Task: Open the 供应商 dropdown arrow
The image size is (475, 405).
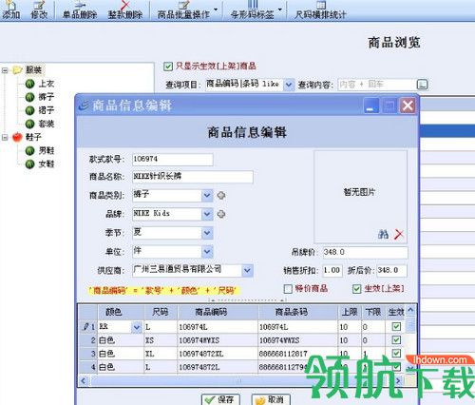Action: click(x=247, y=270)
